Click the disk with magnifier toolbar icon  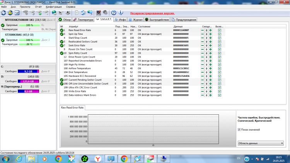pyautogui.click(x=46, y=13)
